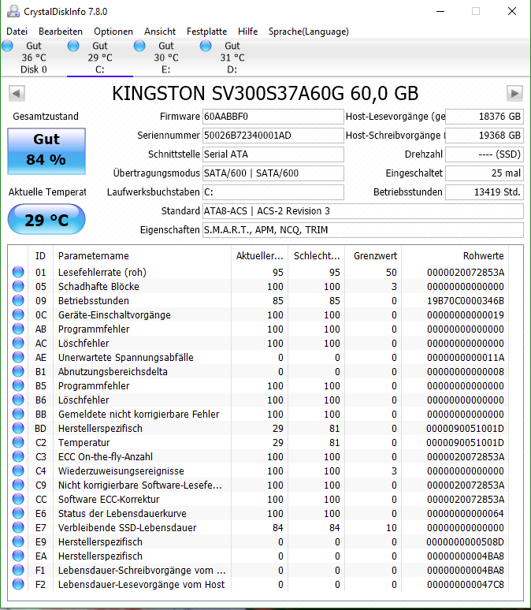The height and width of the screenshot is (610, 531).
Task: Open the Optionen menu
Action: pyautogui.click(x=113, y=32)
